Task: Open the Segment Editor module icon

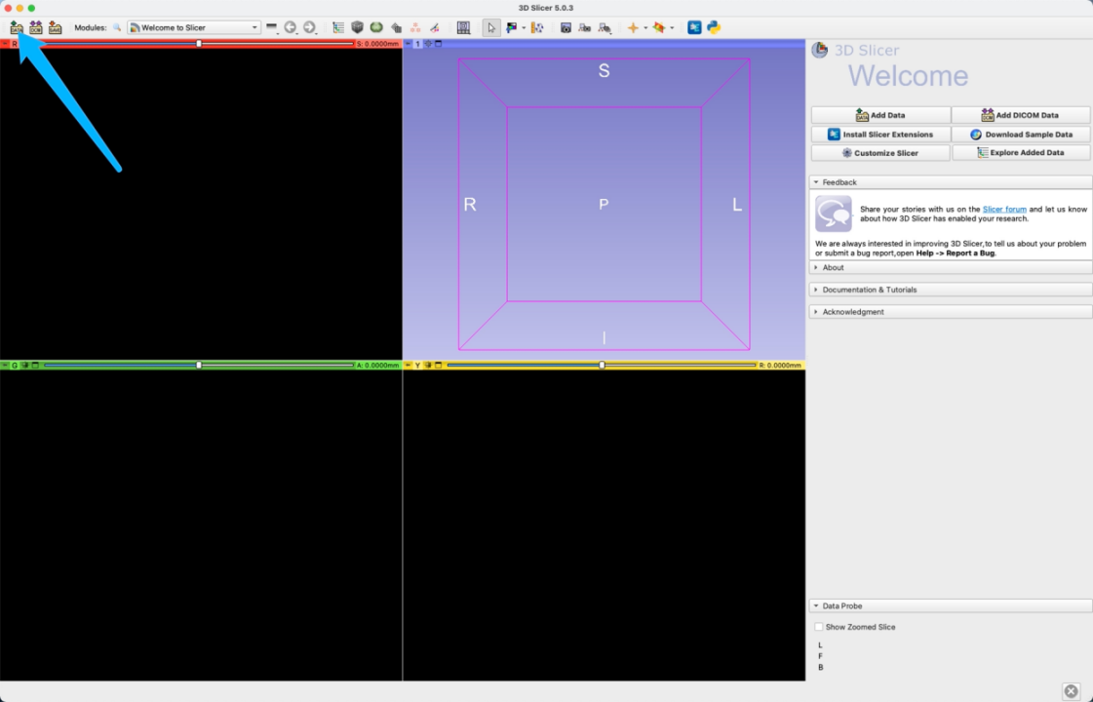Action: coord(434,28)
